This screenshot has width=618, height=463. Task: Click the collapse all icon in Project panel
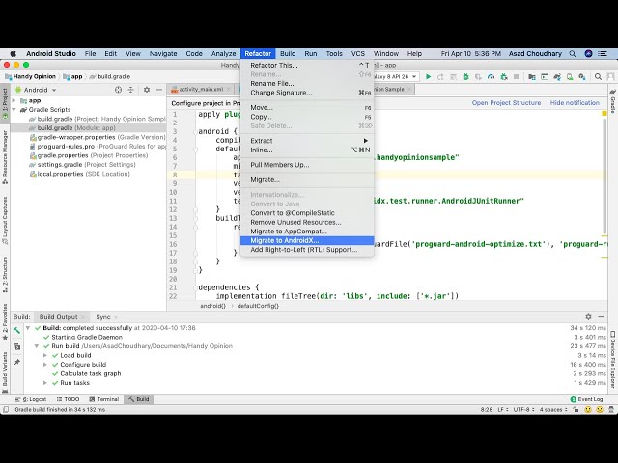coord(131,90)
